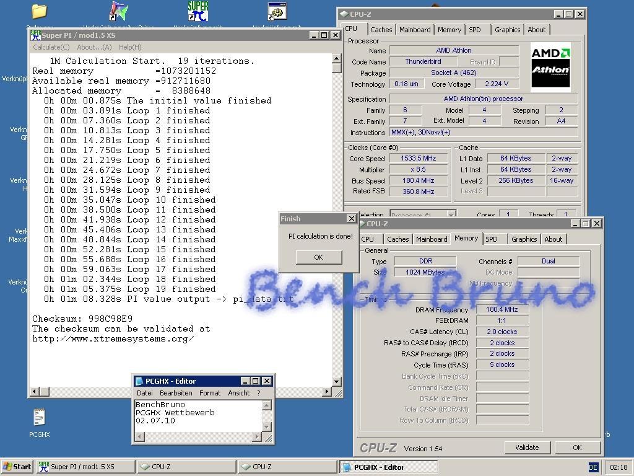This screenshot has width=634, height=476.
Task: Click the Core Speed 1533.5 MHz value
Action: tap(419, 158)
